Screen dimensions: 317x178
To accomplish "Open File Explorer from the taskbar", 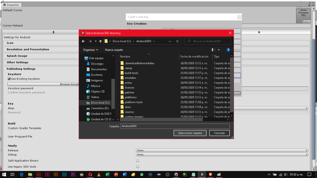I will click(x=30, y=175).
